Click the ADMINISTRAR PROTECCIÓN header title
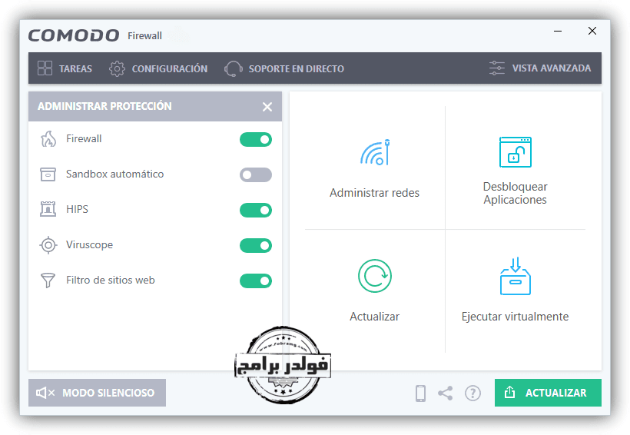Screen dimensions: 630x435 click(104, 106)
